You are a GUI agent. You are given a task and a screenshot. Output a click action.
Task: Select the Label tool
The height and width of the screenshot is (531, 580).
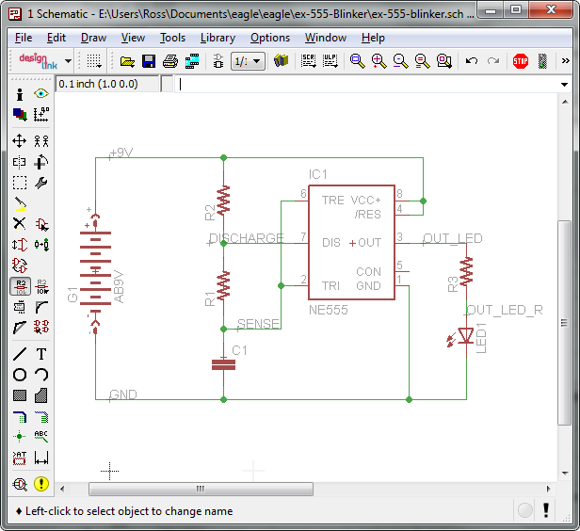[x=41, y=437]
